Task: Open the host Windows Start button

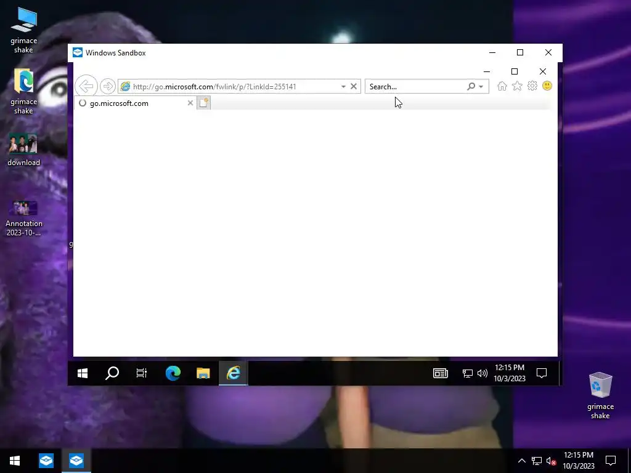Action: [15, 461]
